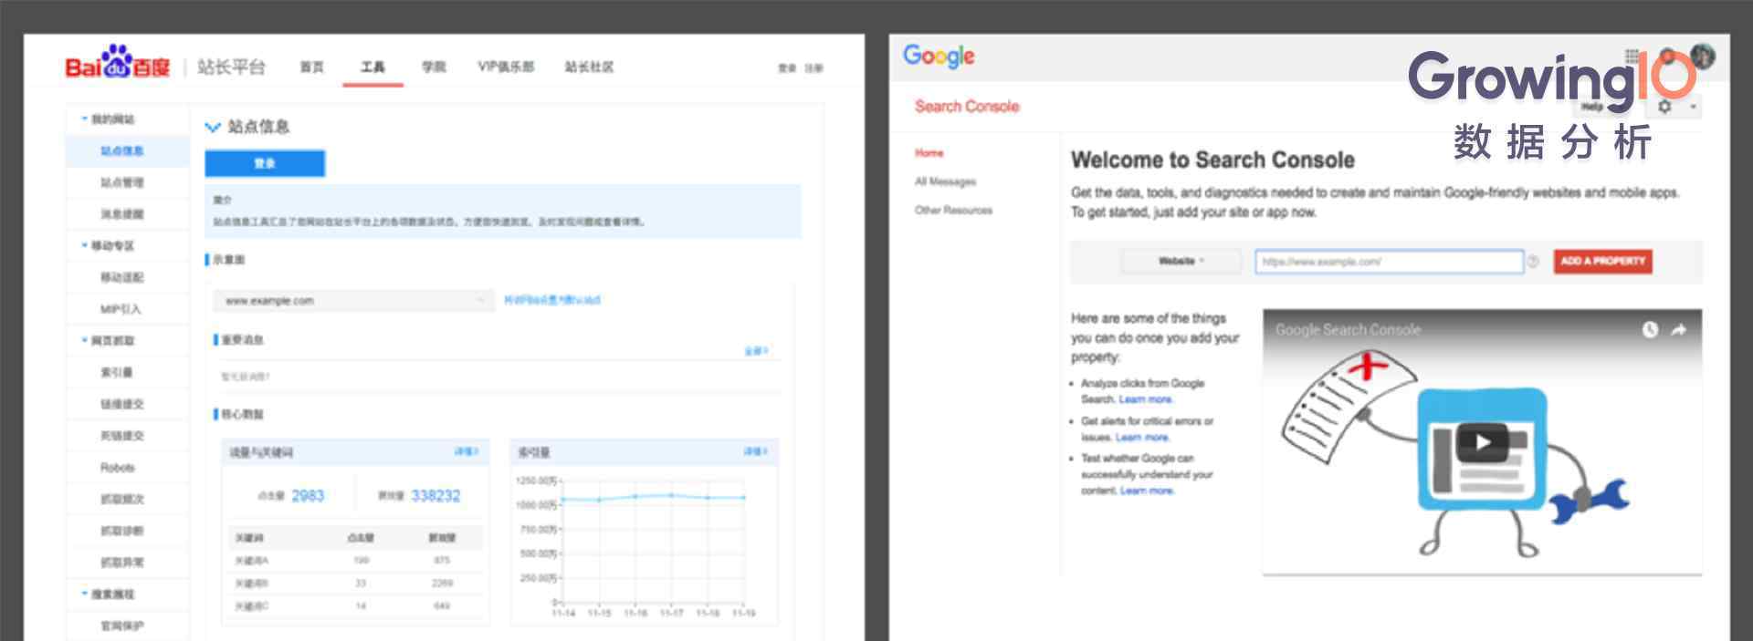Select 消息提醒 in the Baidu sidebar
1753x641 pixels.
click(x=122, y=214)
